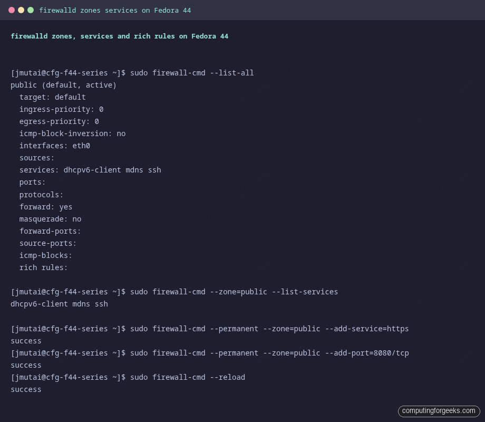
Task: Click the 'sudo firewall-cmd --list-all' command line
Action: (x=132, y=73)
